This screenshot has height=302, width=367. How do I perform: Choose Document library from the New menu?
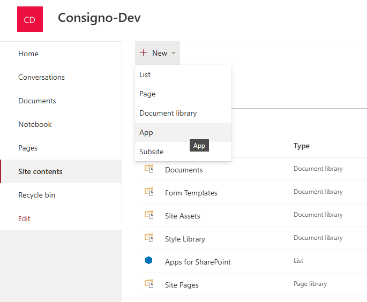183,113
